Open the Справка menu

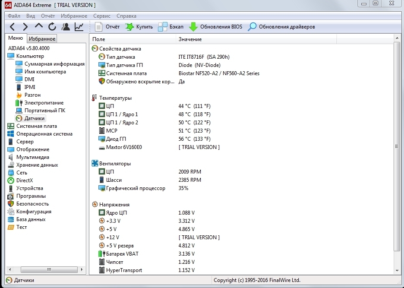[126, 16]
